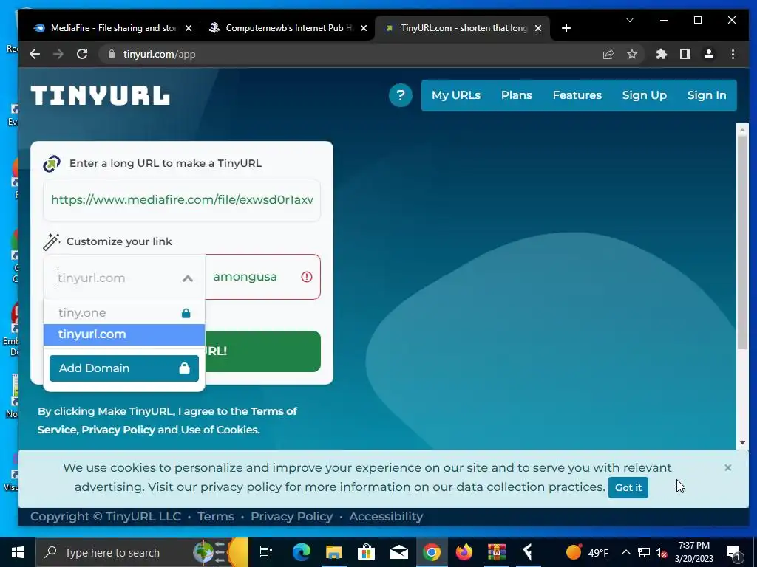Bookmark this tab with star icon
This screenshot has height=567, width=757.
tap(632, 54)
